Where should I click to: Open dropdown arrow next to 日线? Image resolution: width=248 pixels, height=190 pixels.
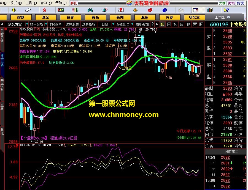tap(113, 24)
